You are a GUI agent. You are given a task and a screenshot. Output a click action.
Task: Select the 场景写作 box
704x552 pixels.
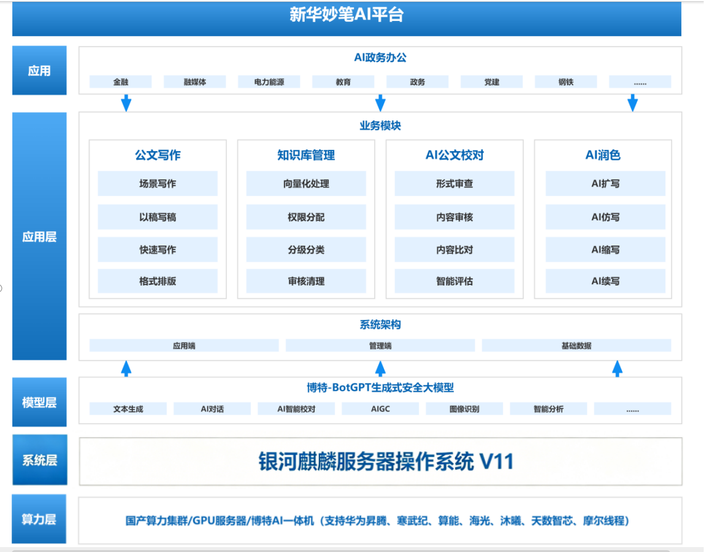pos(158,184)
